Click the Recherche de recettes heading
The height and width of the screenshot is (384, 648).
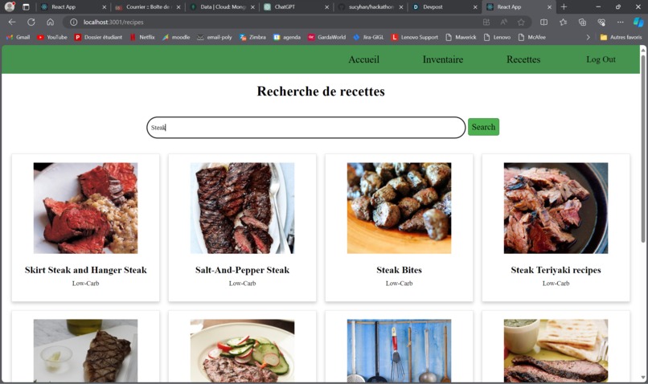[x=321, y=92]
